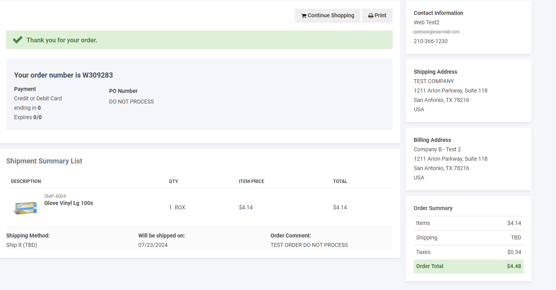
Task: Select the Shipment Summary List heading
Action: coord(44,161)
